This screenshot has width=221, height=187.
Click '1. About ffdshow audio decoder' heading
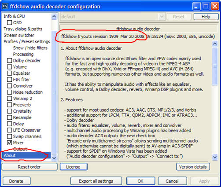[91, 48]
